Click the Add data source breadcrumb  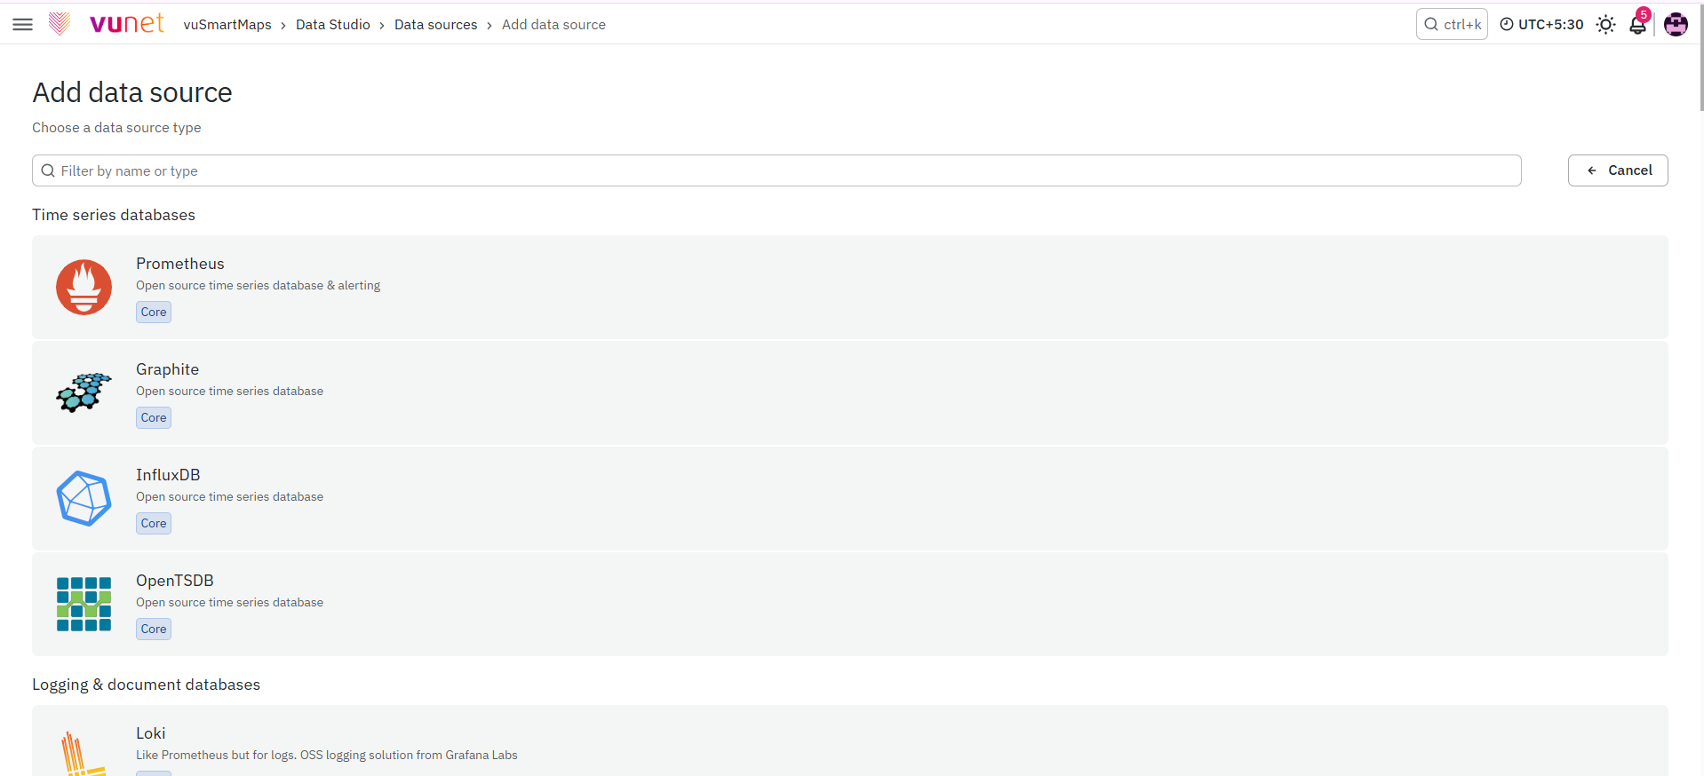point(553,24)
